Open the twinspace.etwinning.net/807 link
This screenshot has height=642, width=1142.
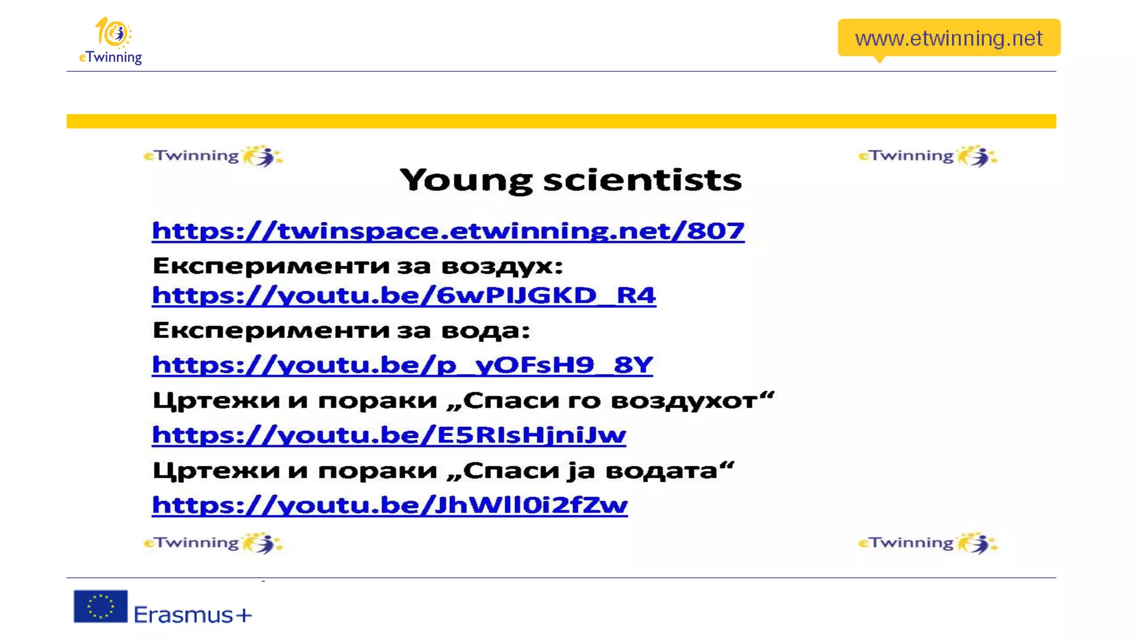(448, 231)
